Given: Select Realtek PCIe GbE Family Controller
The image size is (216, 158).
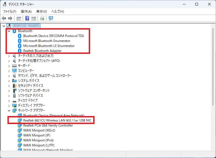Looking at the screenshot, I should [x=48, y=125].
